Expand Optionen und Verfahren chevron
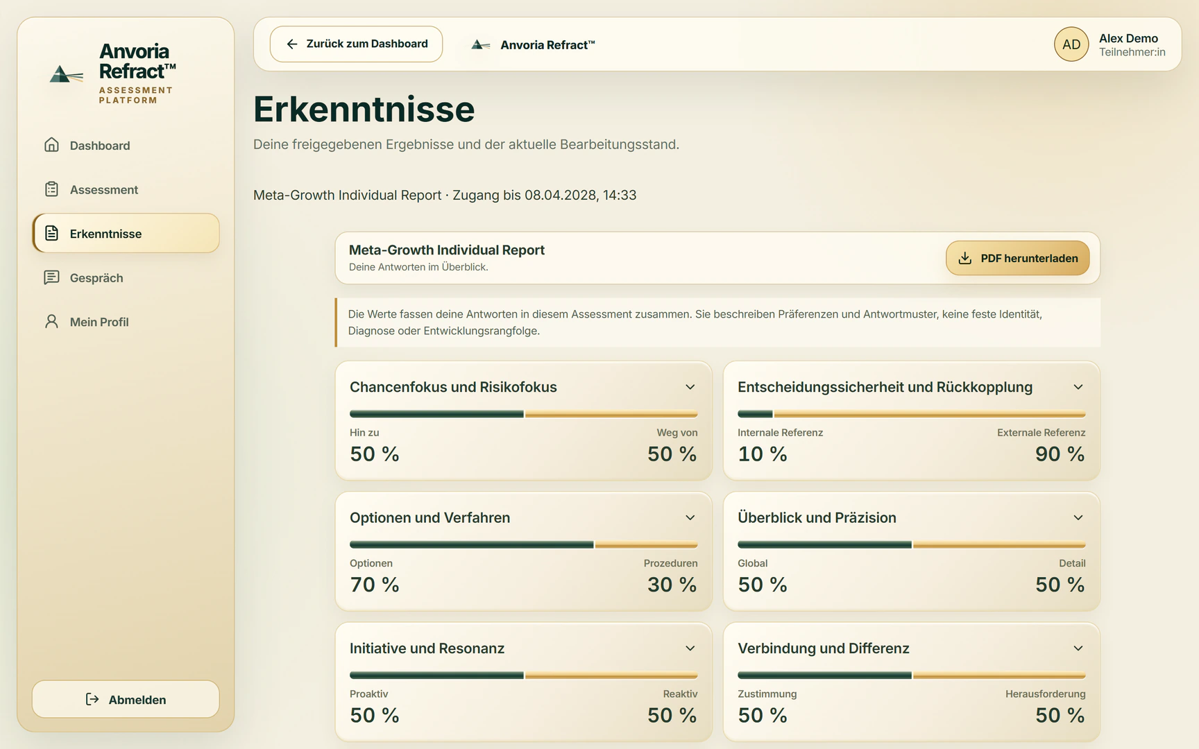 pyautogui.click(x=690, y=517)
